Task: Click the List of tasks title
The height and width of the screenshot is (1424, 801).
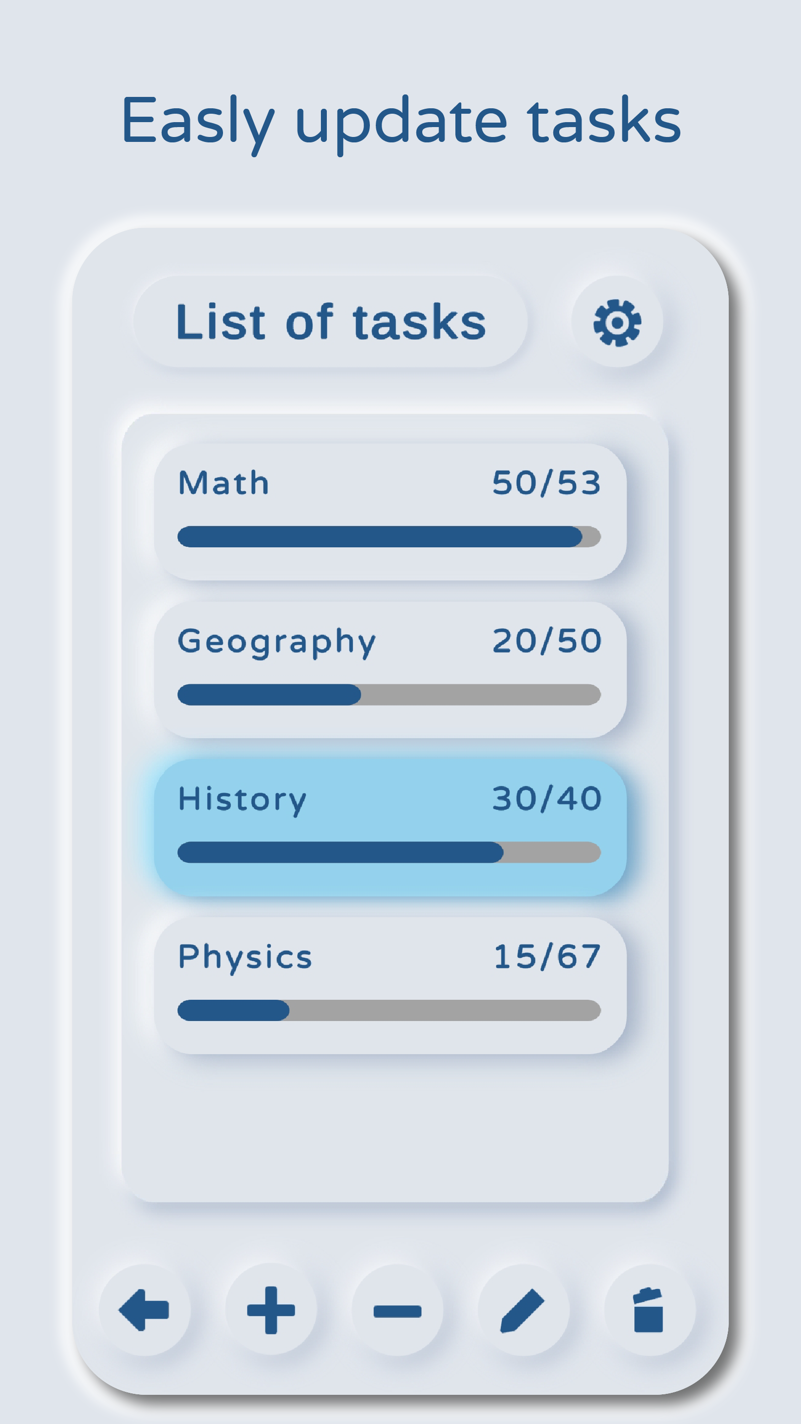Action: pyautogui.click(x=331, y=322)
